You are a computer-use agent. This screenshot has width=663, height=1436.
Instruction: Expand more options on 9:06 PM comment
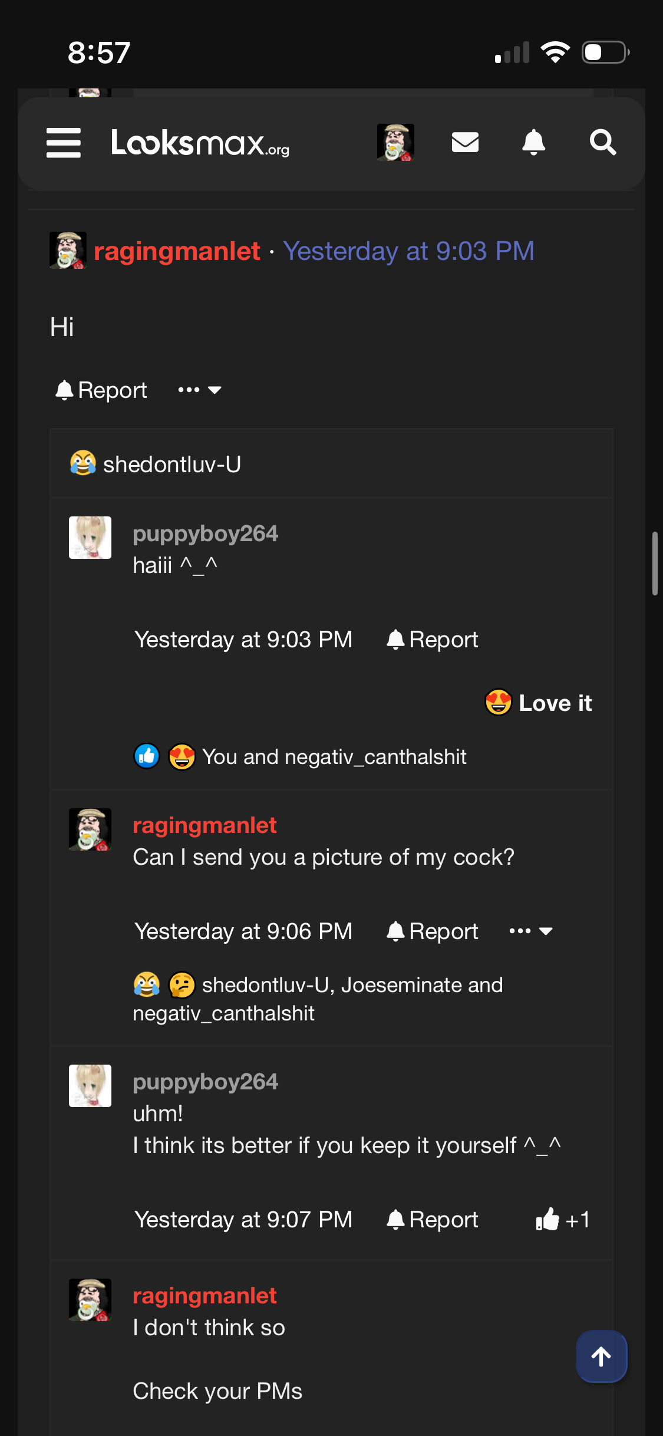[x=531, y=931]
